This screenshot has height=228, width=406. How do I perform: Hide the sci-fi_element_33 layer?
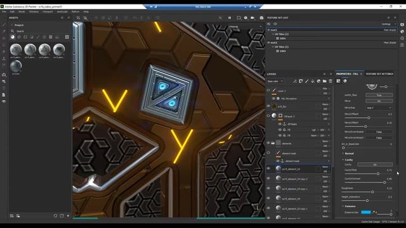click(x=268, y=168)
